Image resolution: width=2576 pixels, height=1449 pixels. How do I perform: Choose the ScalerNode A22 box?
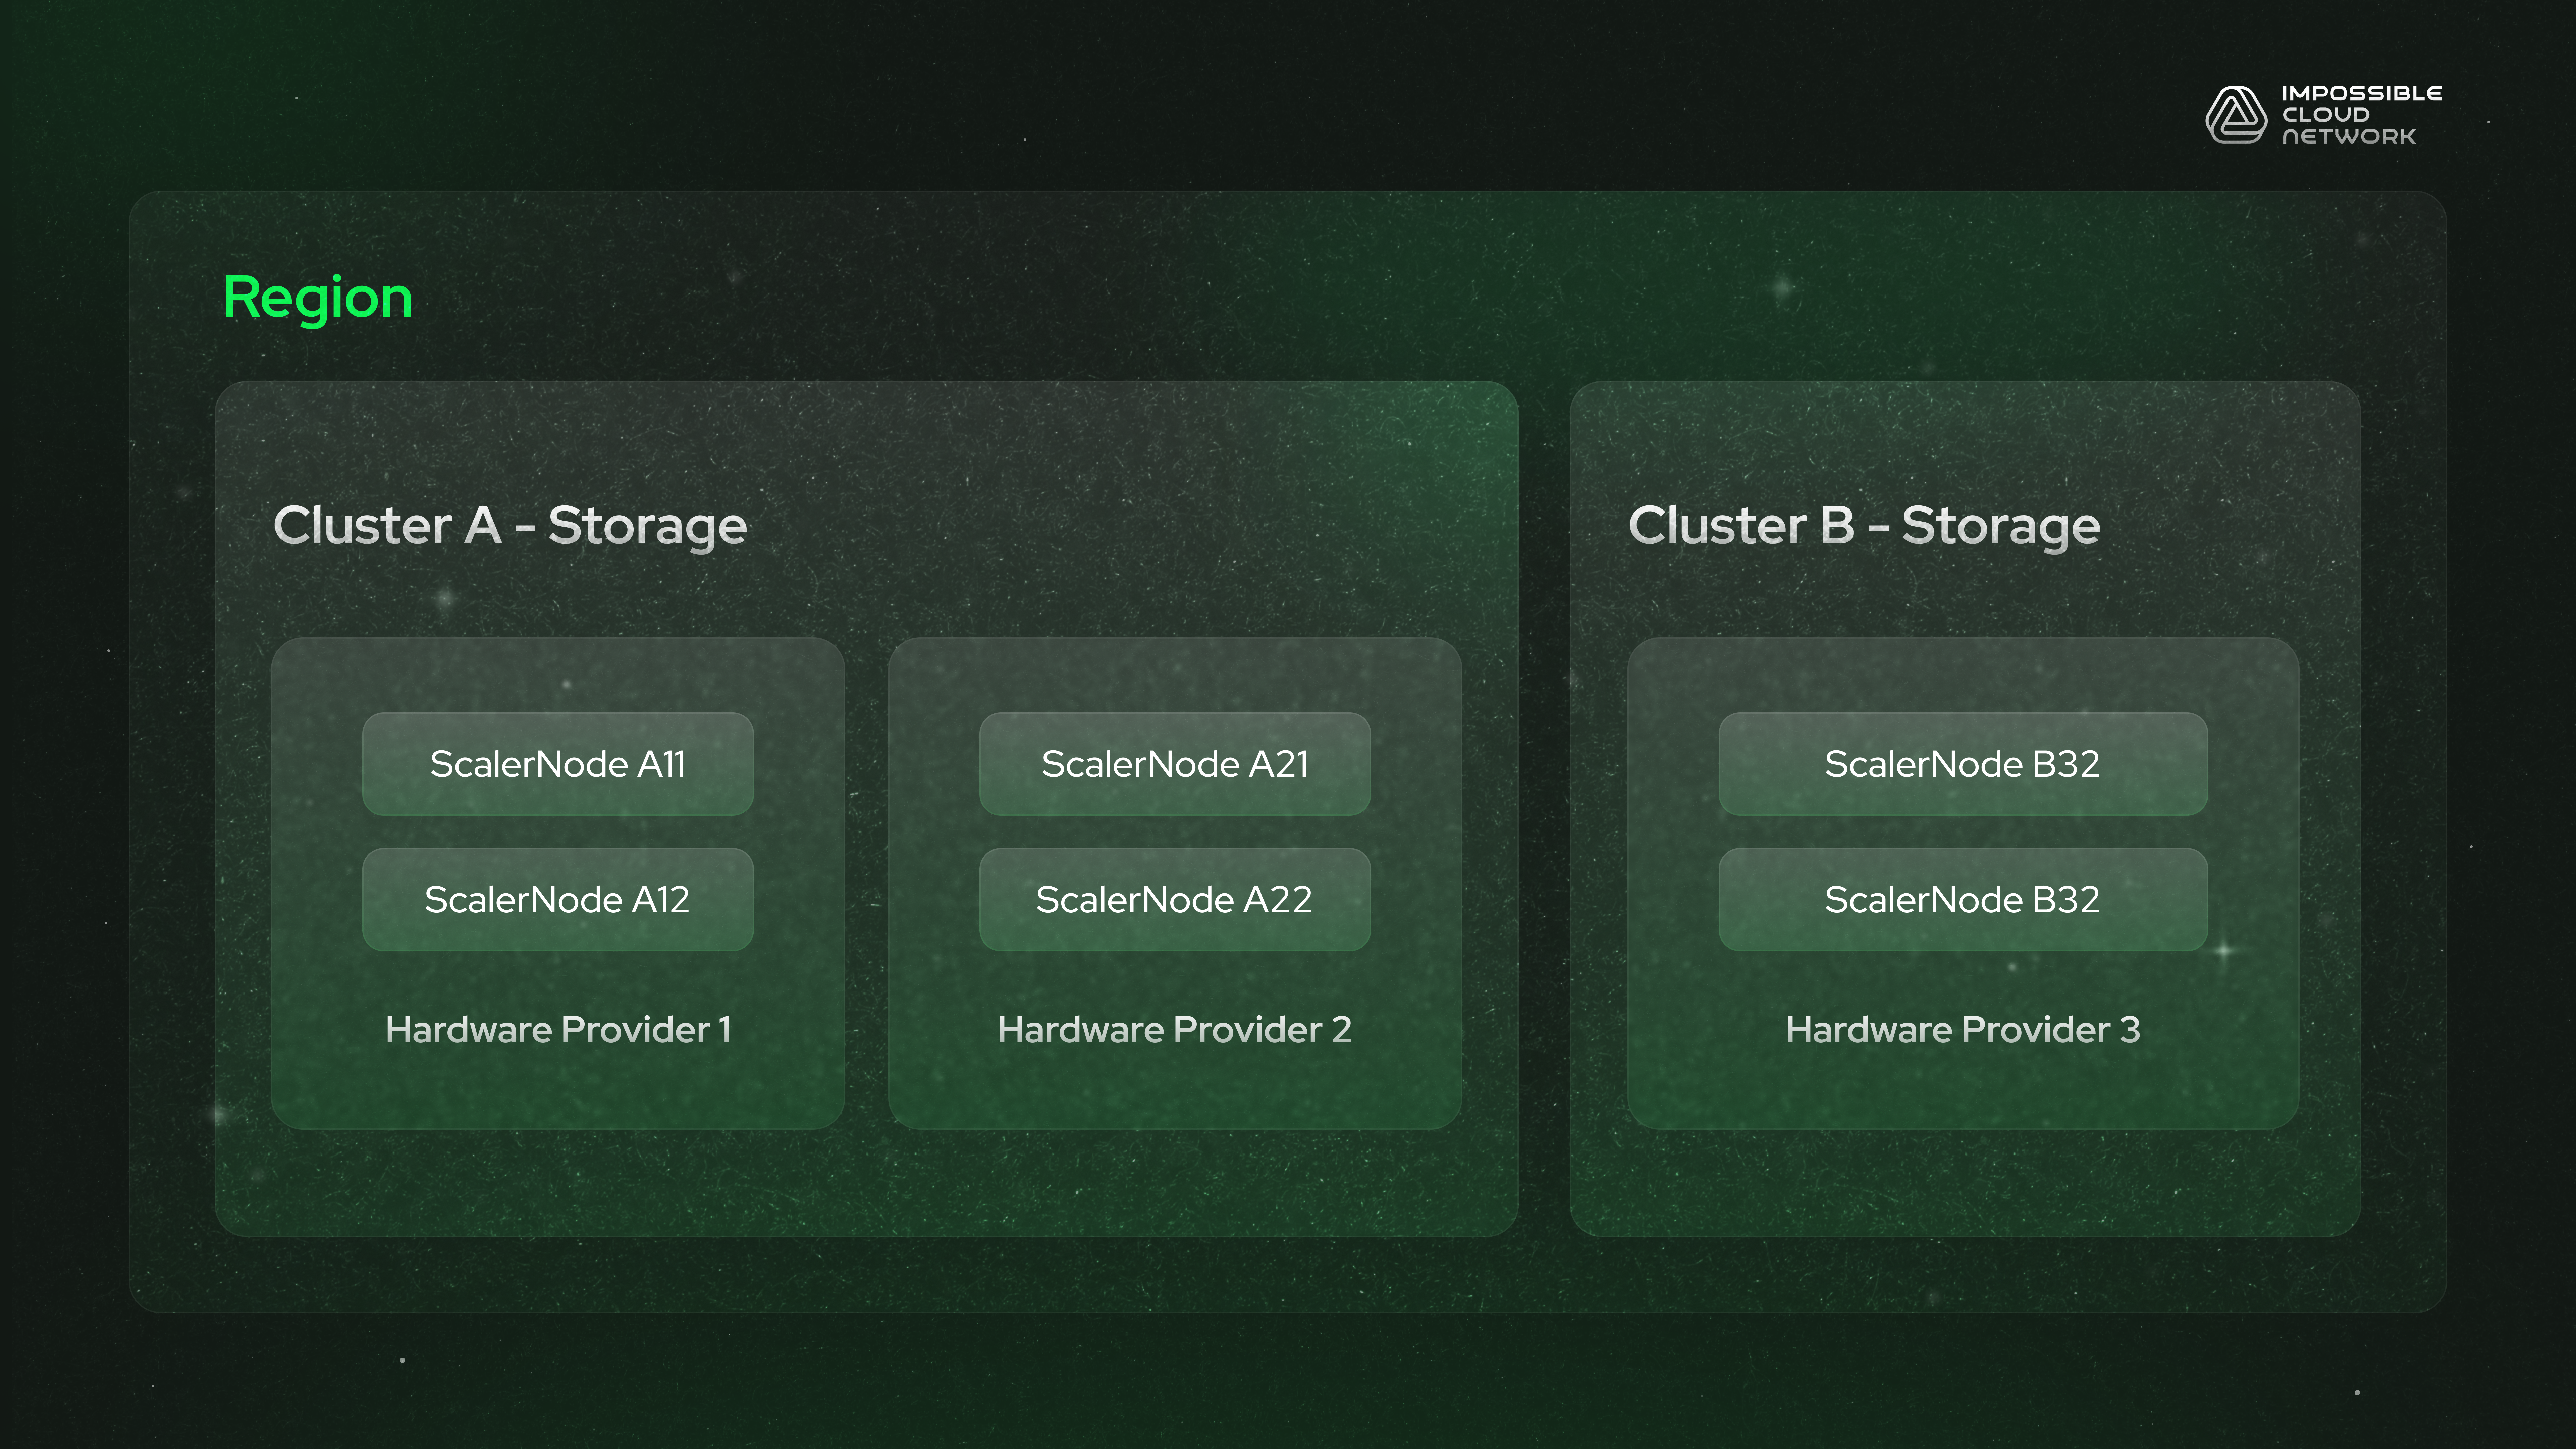1175,899
